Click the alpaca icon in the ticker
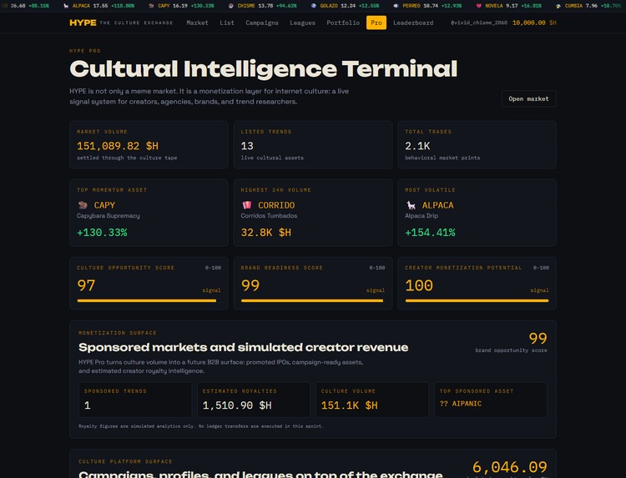The image size is (626, 478). pos(66,6)
